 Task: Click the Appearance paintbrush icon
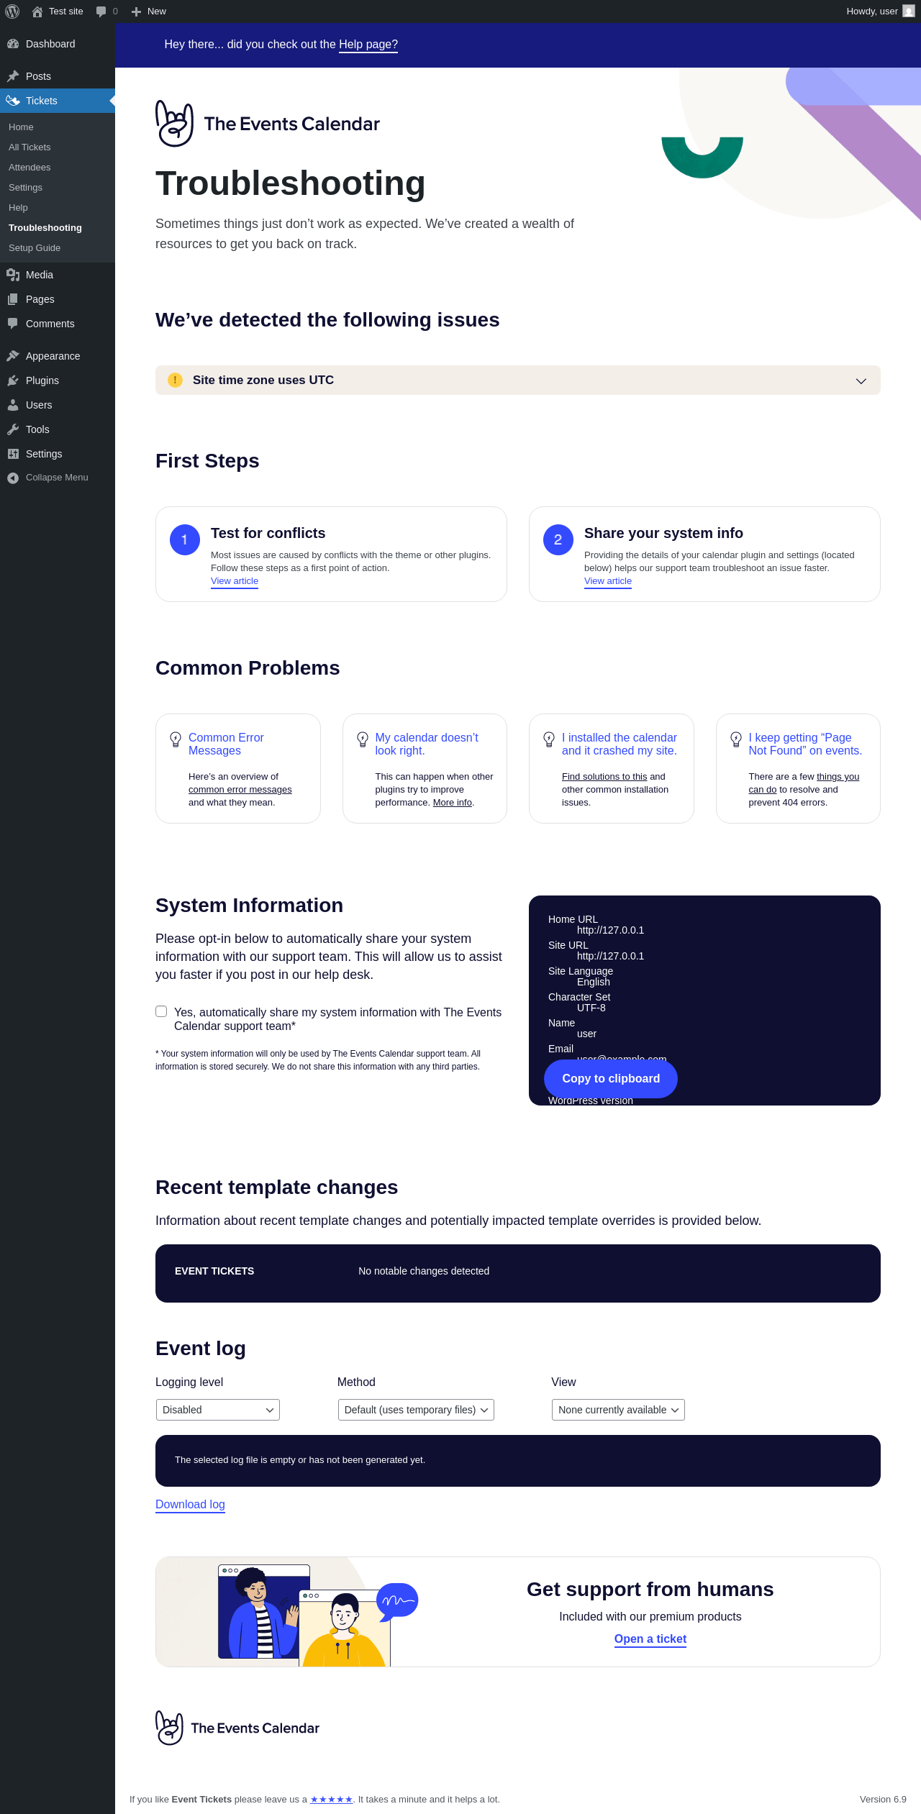point(13,356)
